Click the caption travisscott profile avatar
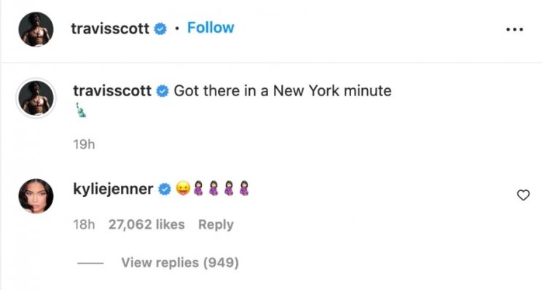The width and height of the screenshot is (542, 290). pyautogui.click(x=36, y=98)
